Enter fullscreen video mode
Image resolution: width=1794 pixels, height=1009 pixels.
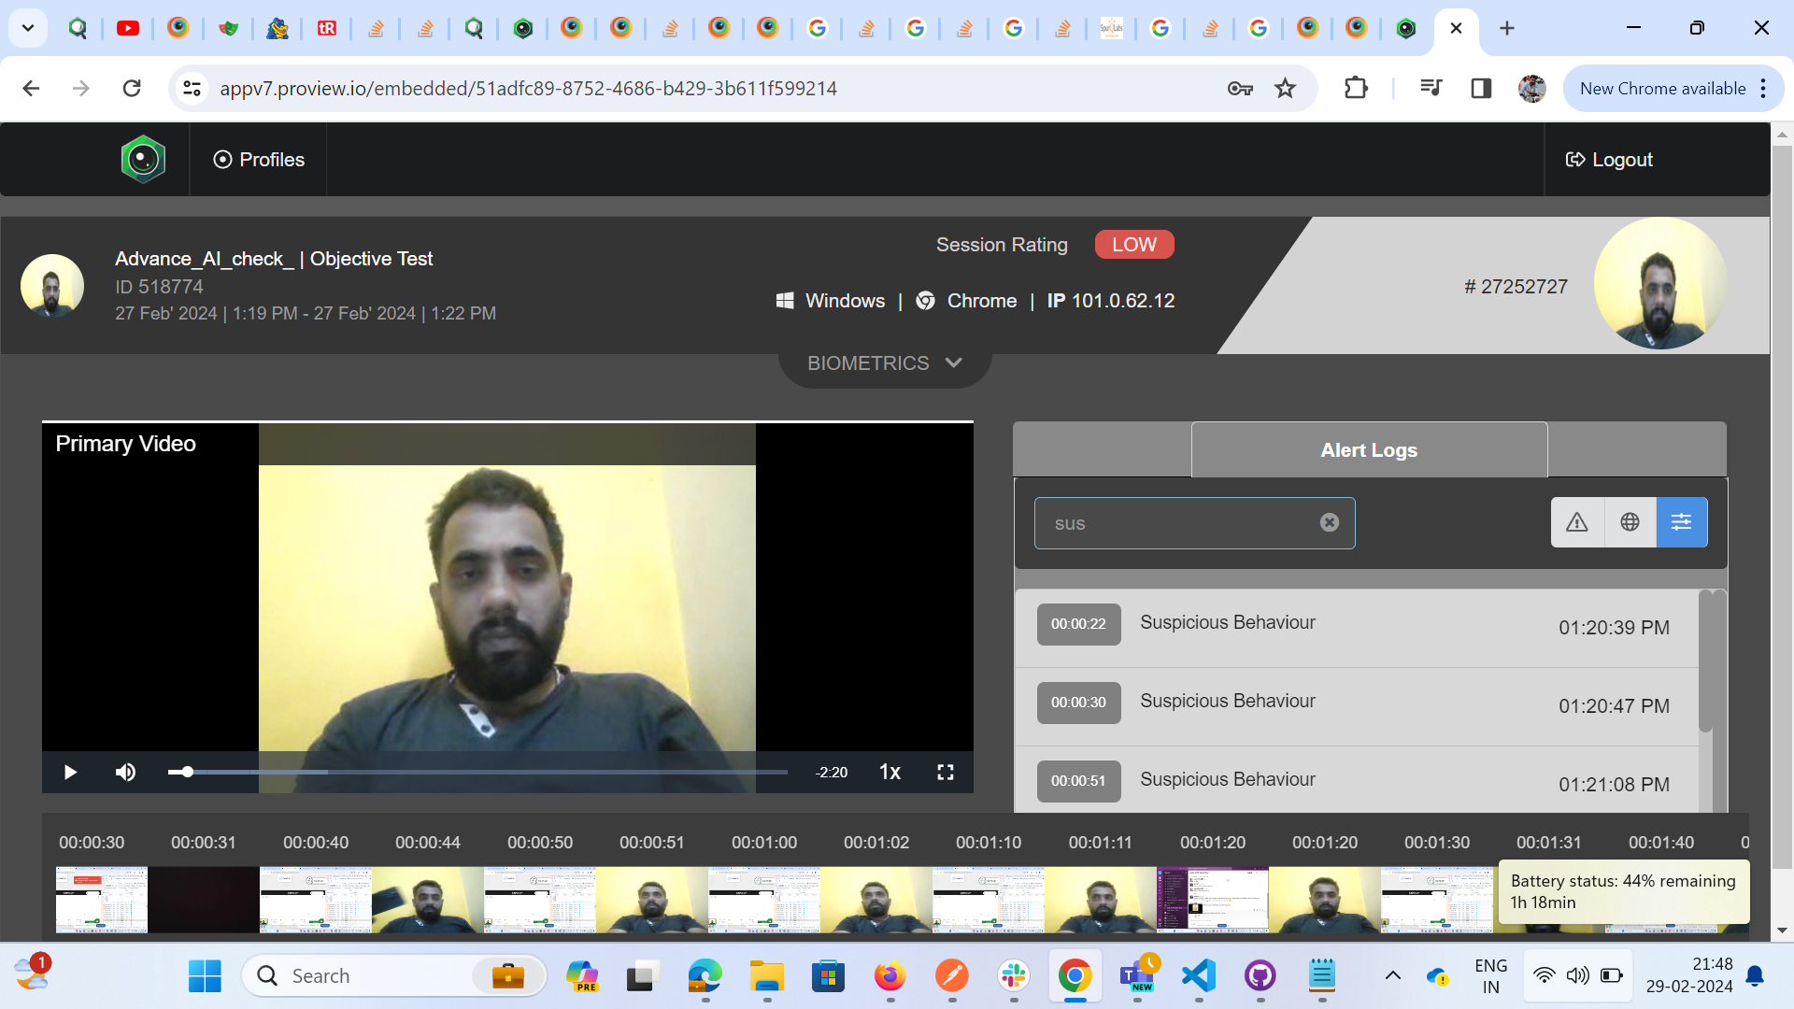946,773
